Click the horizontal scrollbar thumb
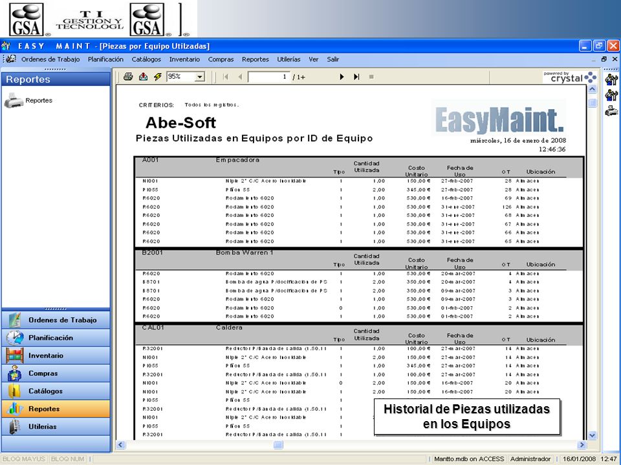Screen dimensions: 621x465 278,445
